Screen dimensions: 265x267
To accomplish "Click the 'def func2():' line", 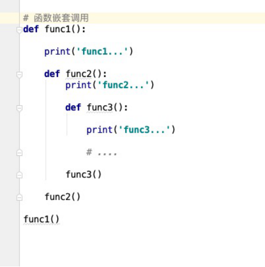I will pos(75,74).
